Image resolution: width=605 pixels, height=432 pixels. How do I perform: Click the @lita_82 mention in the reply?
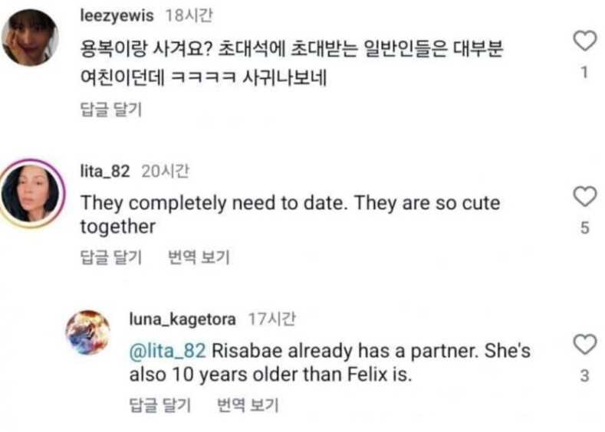tap(168, 352)
